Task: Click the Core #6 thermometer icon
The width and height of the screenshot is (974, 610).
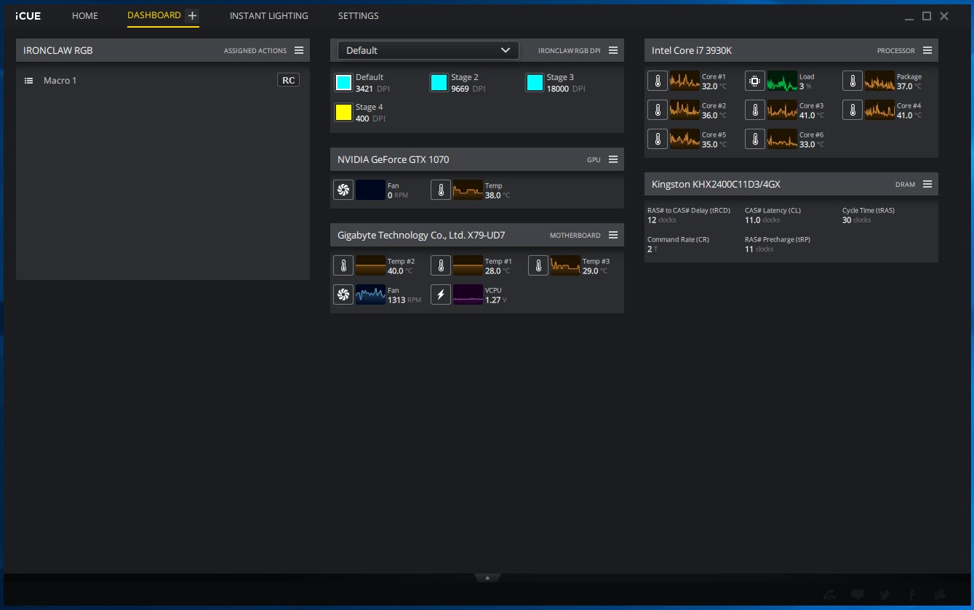Action: [755, 139]
